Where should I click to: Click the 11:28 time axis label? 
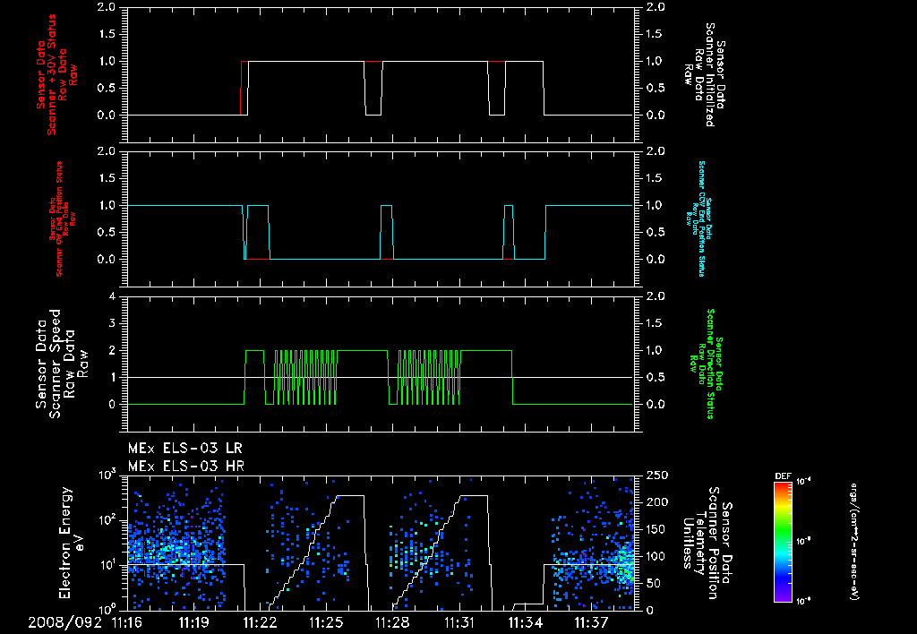pyautogui.click(x=392, y=622)
